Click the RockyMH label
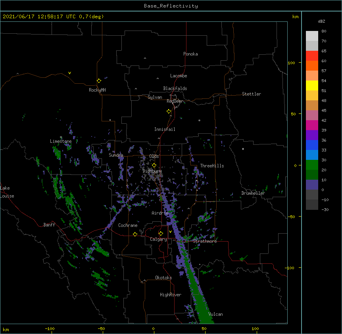Viewport: 342px width, 334px height. tap(97, 90)
